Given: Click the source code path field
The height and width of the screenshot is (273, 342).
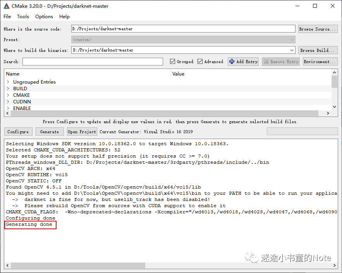Looking at the screenshot, I should click(x=183, y=29).
